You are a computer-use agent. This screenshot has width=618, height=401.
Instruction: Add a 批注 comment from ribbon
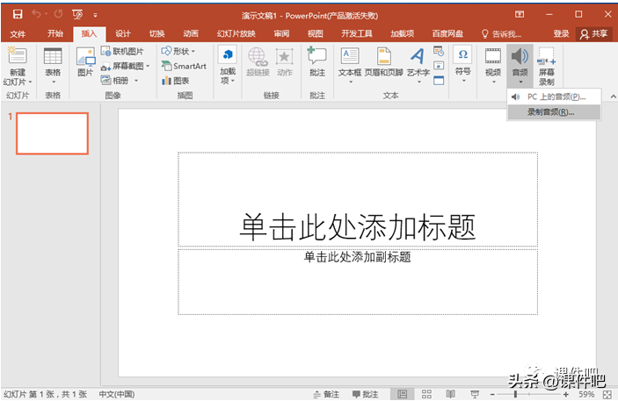tap(316, 61)
